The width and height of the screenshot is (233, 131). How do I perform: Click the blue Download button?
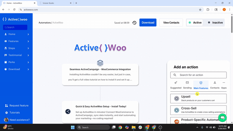tap(148, 23)
